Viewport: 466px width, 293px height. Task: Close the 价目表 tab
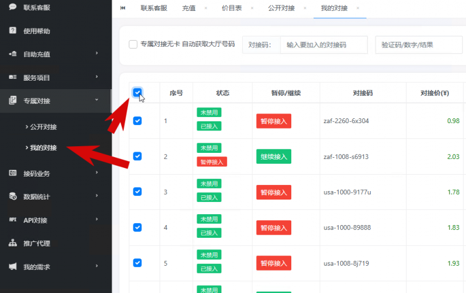pos(252,8)
